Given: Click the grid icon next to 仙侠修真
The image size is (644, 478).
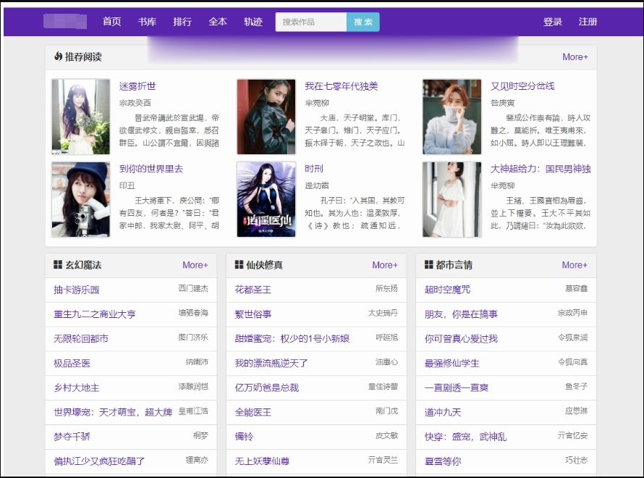Looking at the screenshot, I should (239, 265).
